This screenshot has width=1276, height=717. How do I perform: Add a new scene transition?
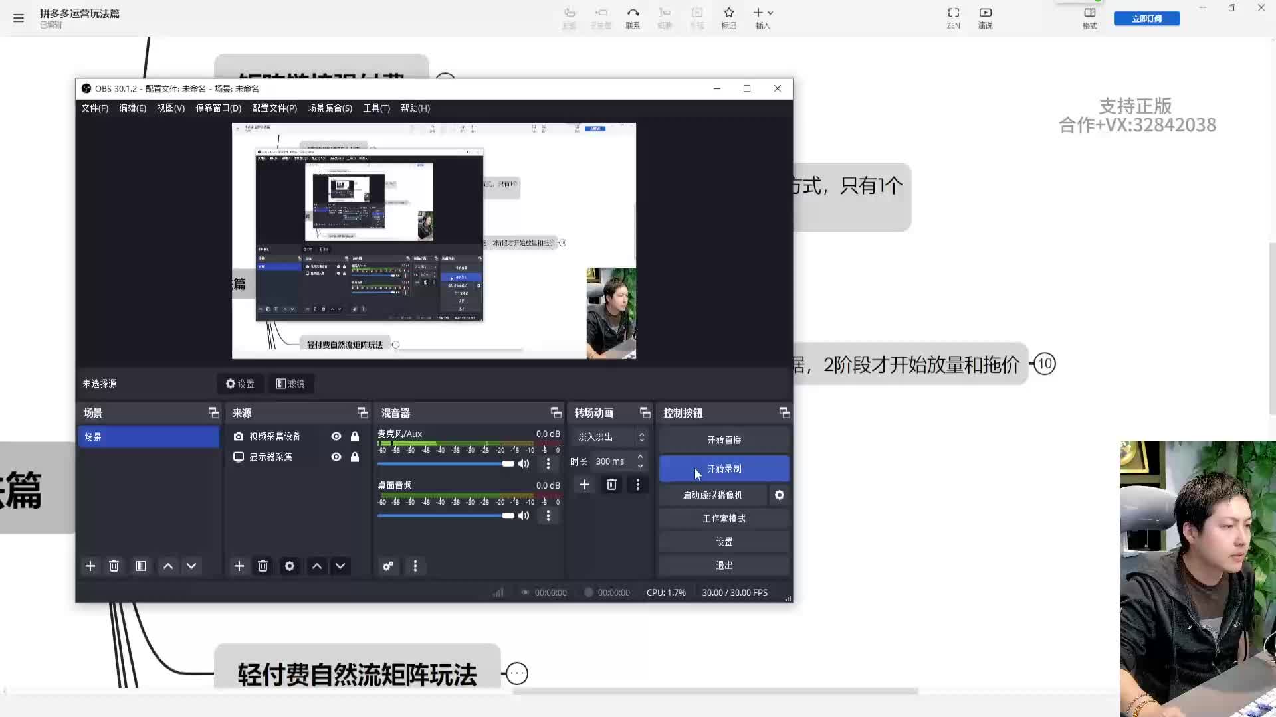click(585, 485)
